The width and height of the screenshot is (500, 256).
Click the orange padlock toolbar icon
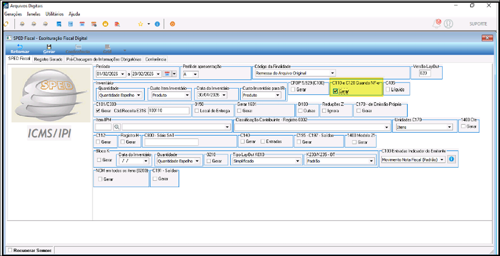105,24
